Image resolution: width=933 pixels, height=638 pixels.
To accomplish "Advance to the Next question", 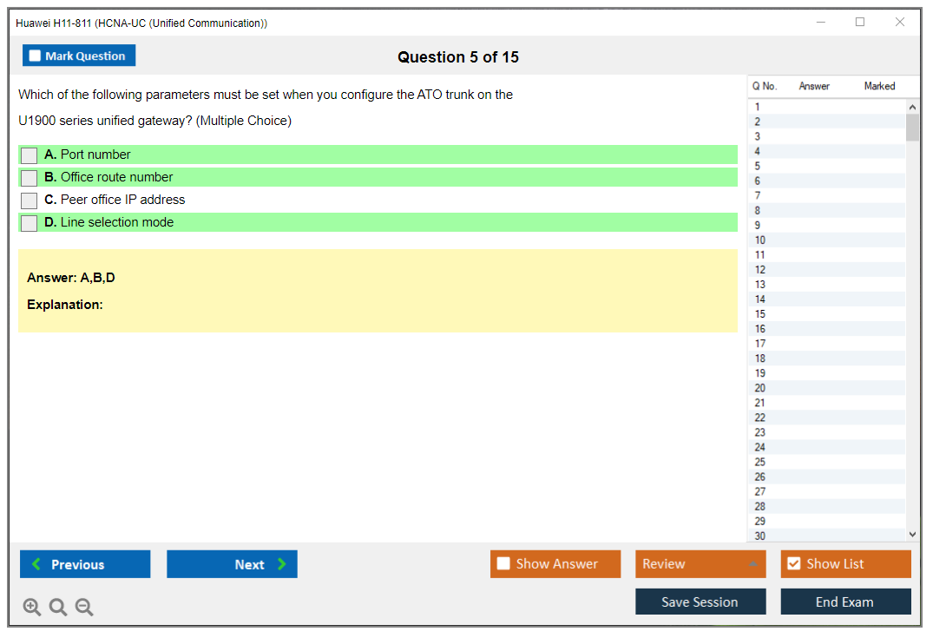I will coord(232,564).
